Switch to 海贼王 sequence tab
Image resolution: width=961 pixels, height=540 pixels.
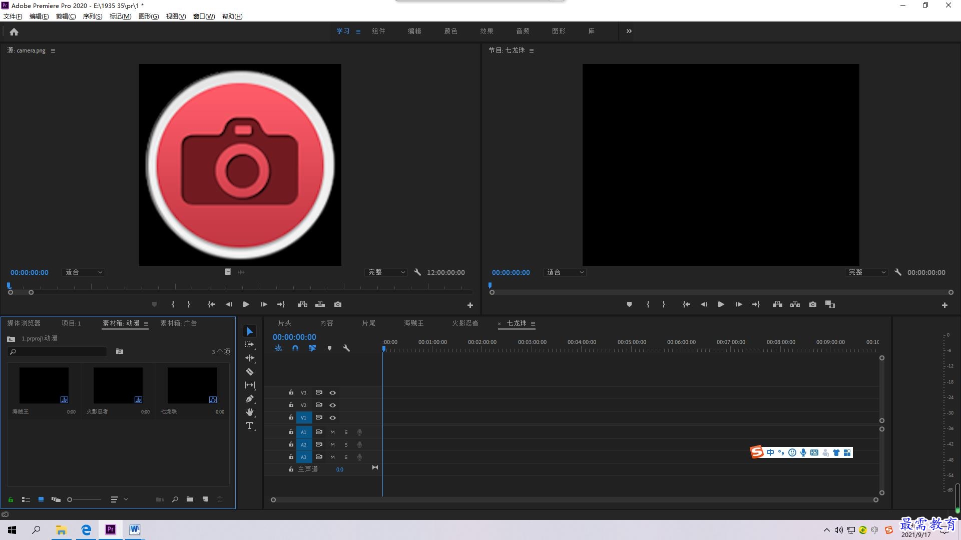coord(414,323)
